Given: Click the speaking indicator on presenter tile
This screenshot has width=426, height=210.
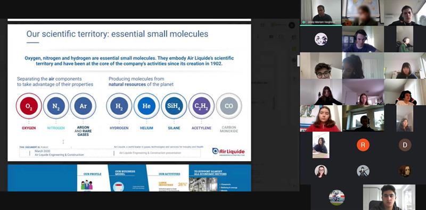Looking at the screenshot, I should 304,22.
